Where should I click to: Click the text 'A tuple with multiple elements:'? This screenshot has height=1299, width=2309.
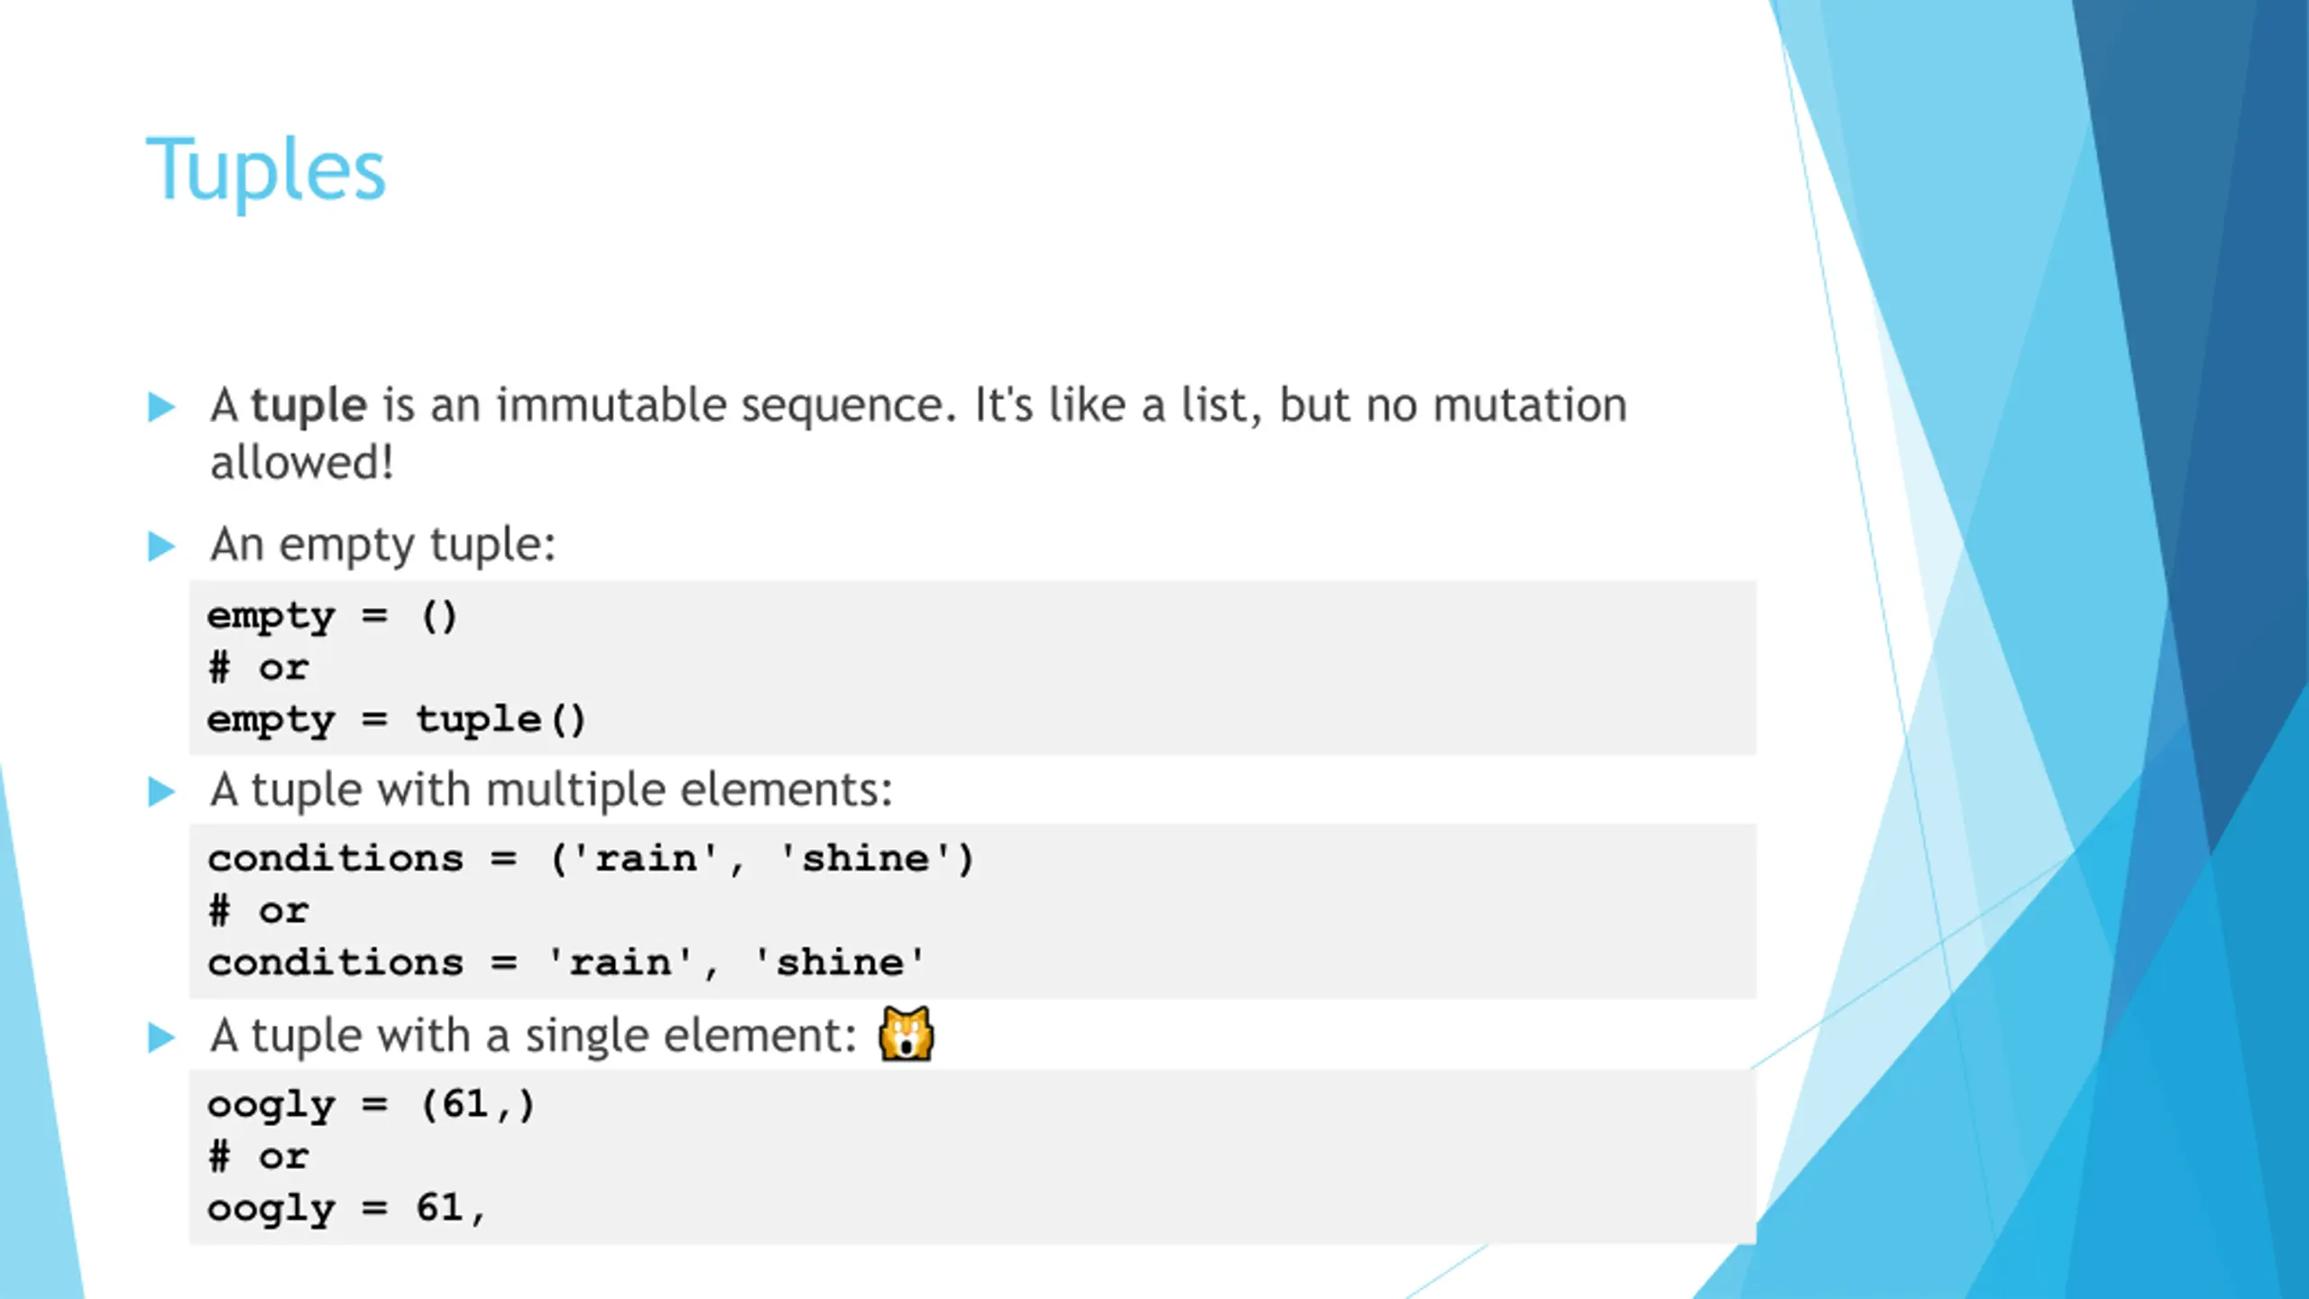click(551, 790)
